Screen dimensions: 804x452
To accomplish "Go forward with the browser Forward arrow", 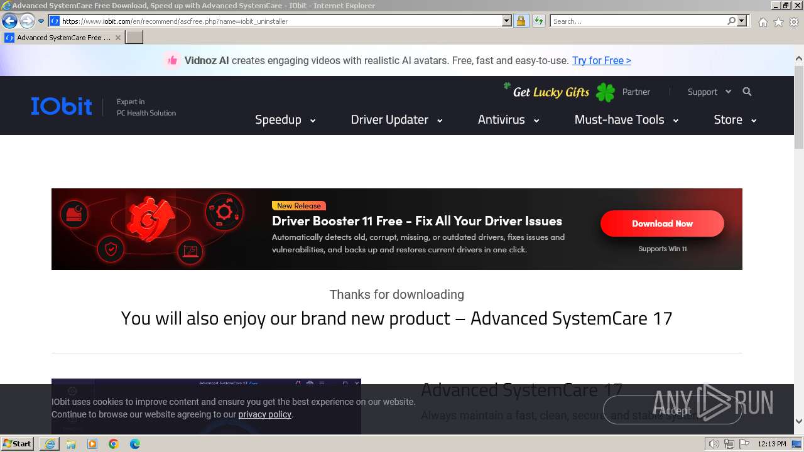I will [27, 21].
